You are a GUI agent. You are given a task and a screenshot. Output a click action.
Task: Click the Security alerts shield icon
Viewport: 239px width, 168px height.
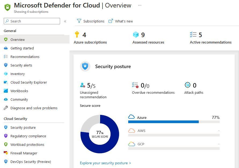[6, 65]
